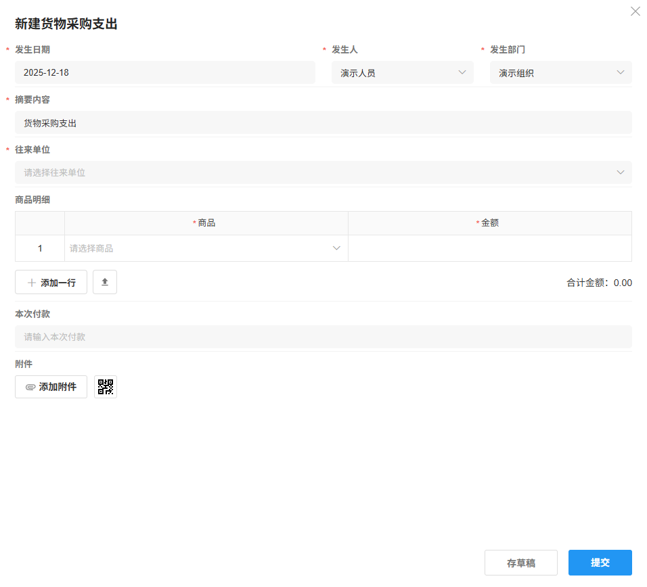Submit the form with 提交 button
647x587 pixels.
click(x=600, y=562)
